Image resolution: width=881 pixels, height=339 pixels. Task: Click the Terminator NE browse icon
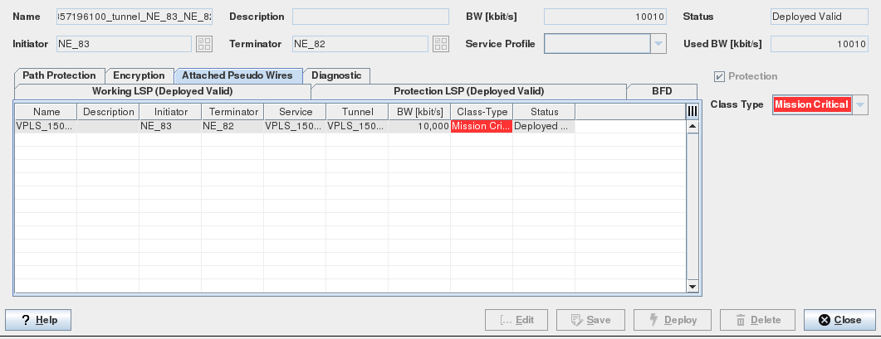[441, 44]
